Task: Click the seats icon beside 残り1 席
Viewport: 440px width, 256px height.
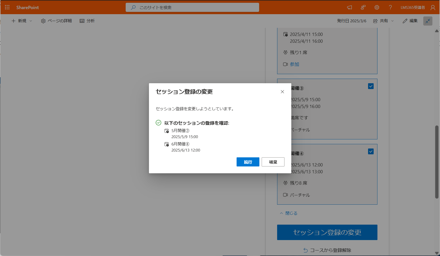Action: [x=285, y=52]
